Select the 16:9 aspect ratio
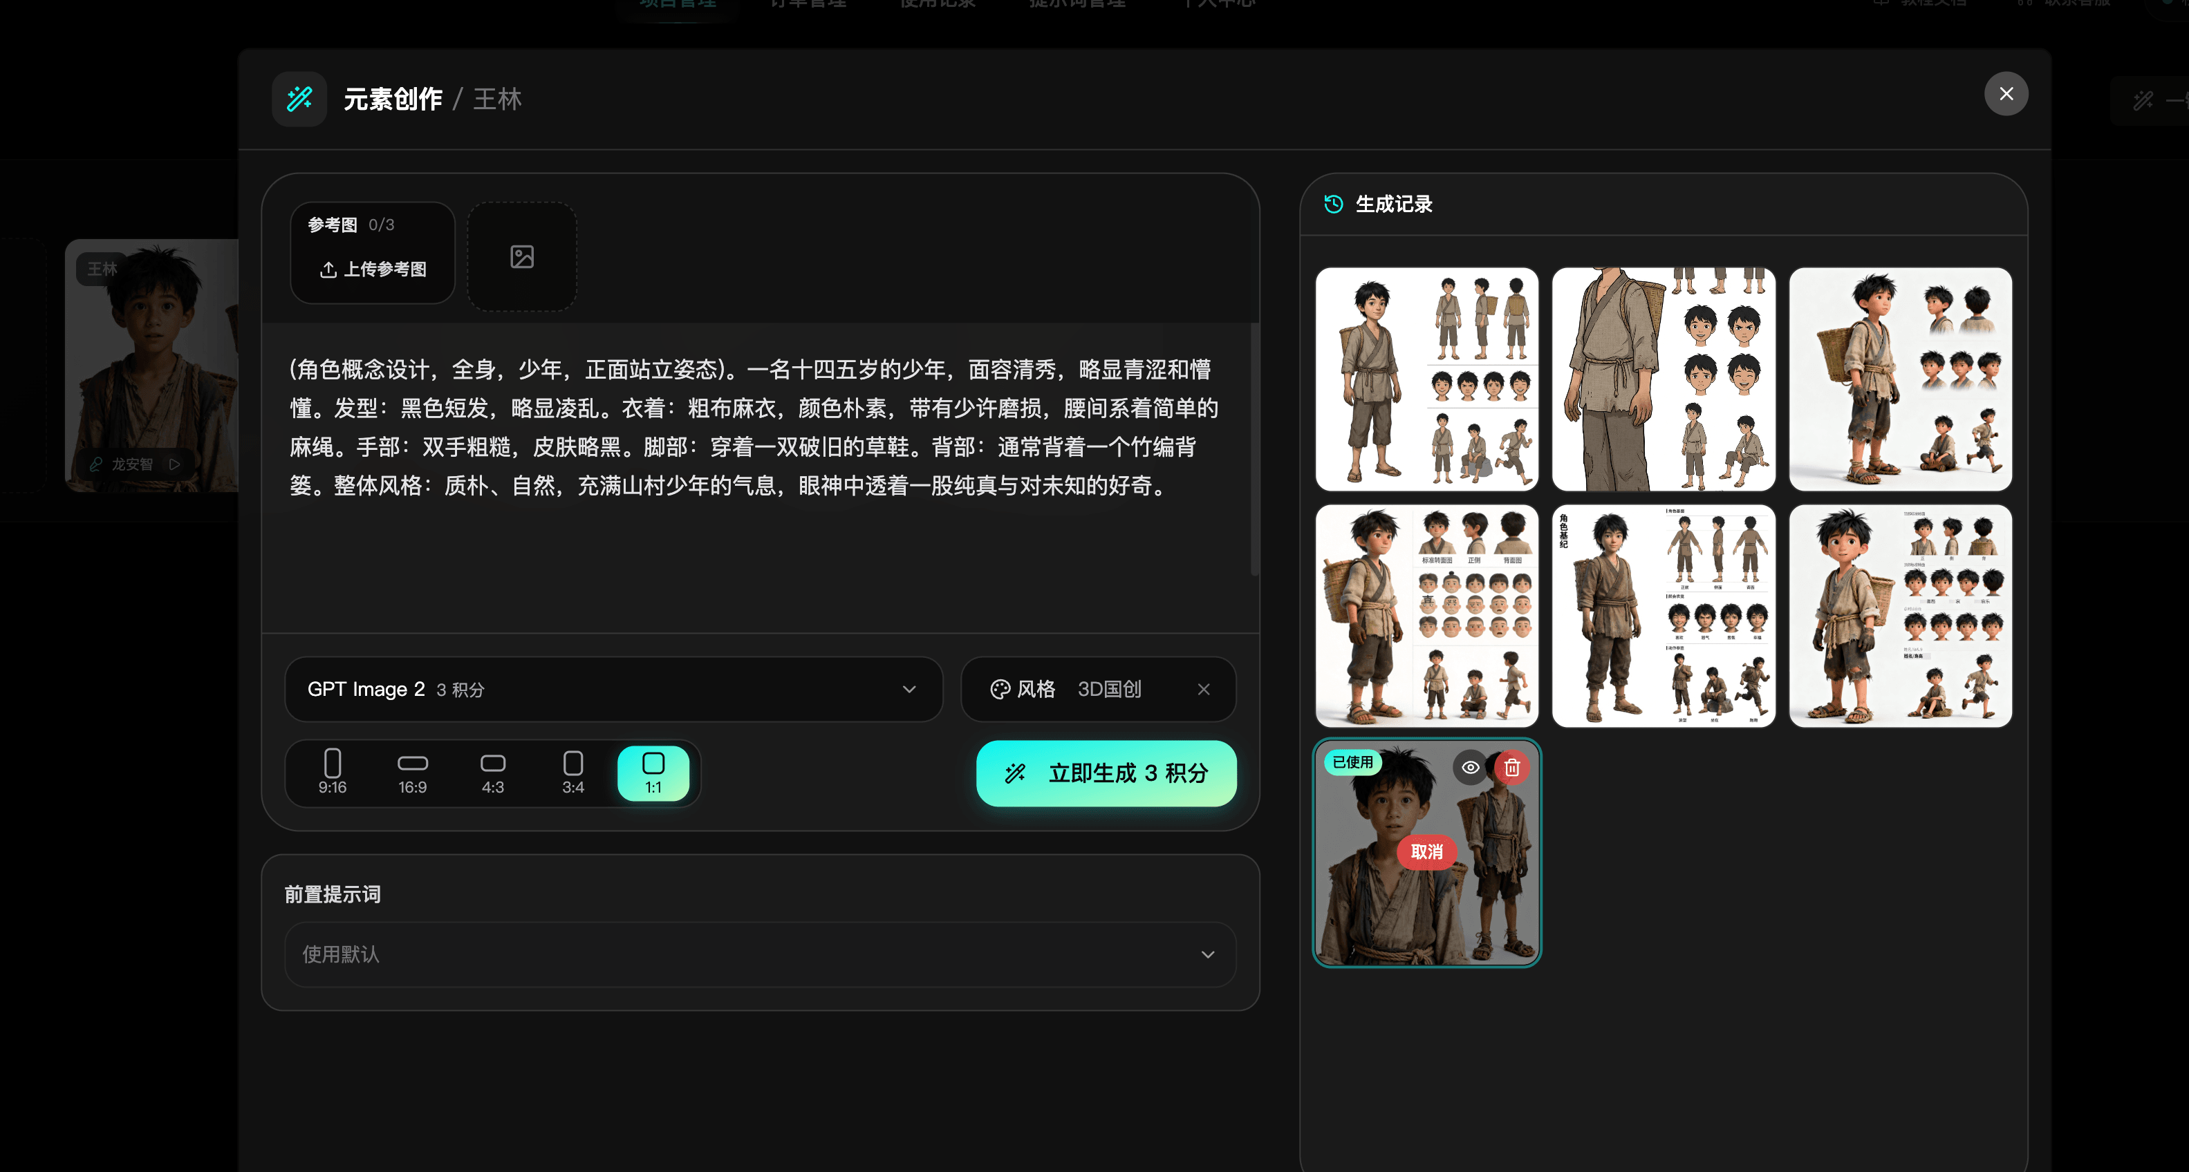The height and width of the screenshot is (1172, 2189). [x=412, y=772]
